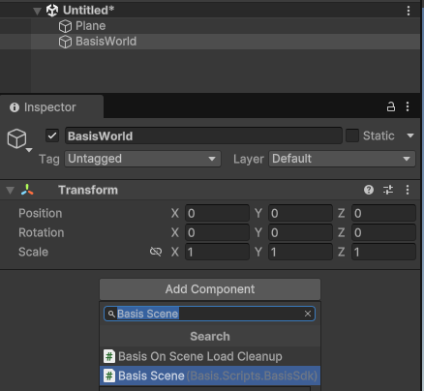Open the Transform component context menu
This screenshot has width=424, height=391.
(408, 190)
